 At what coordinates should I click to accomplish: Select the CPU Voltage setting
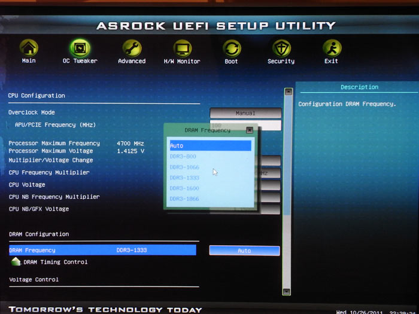click(27, 185)
